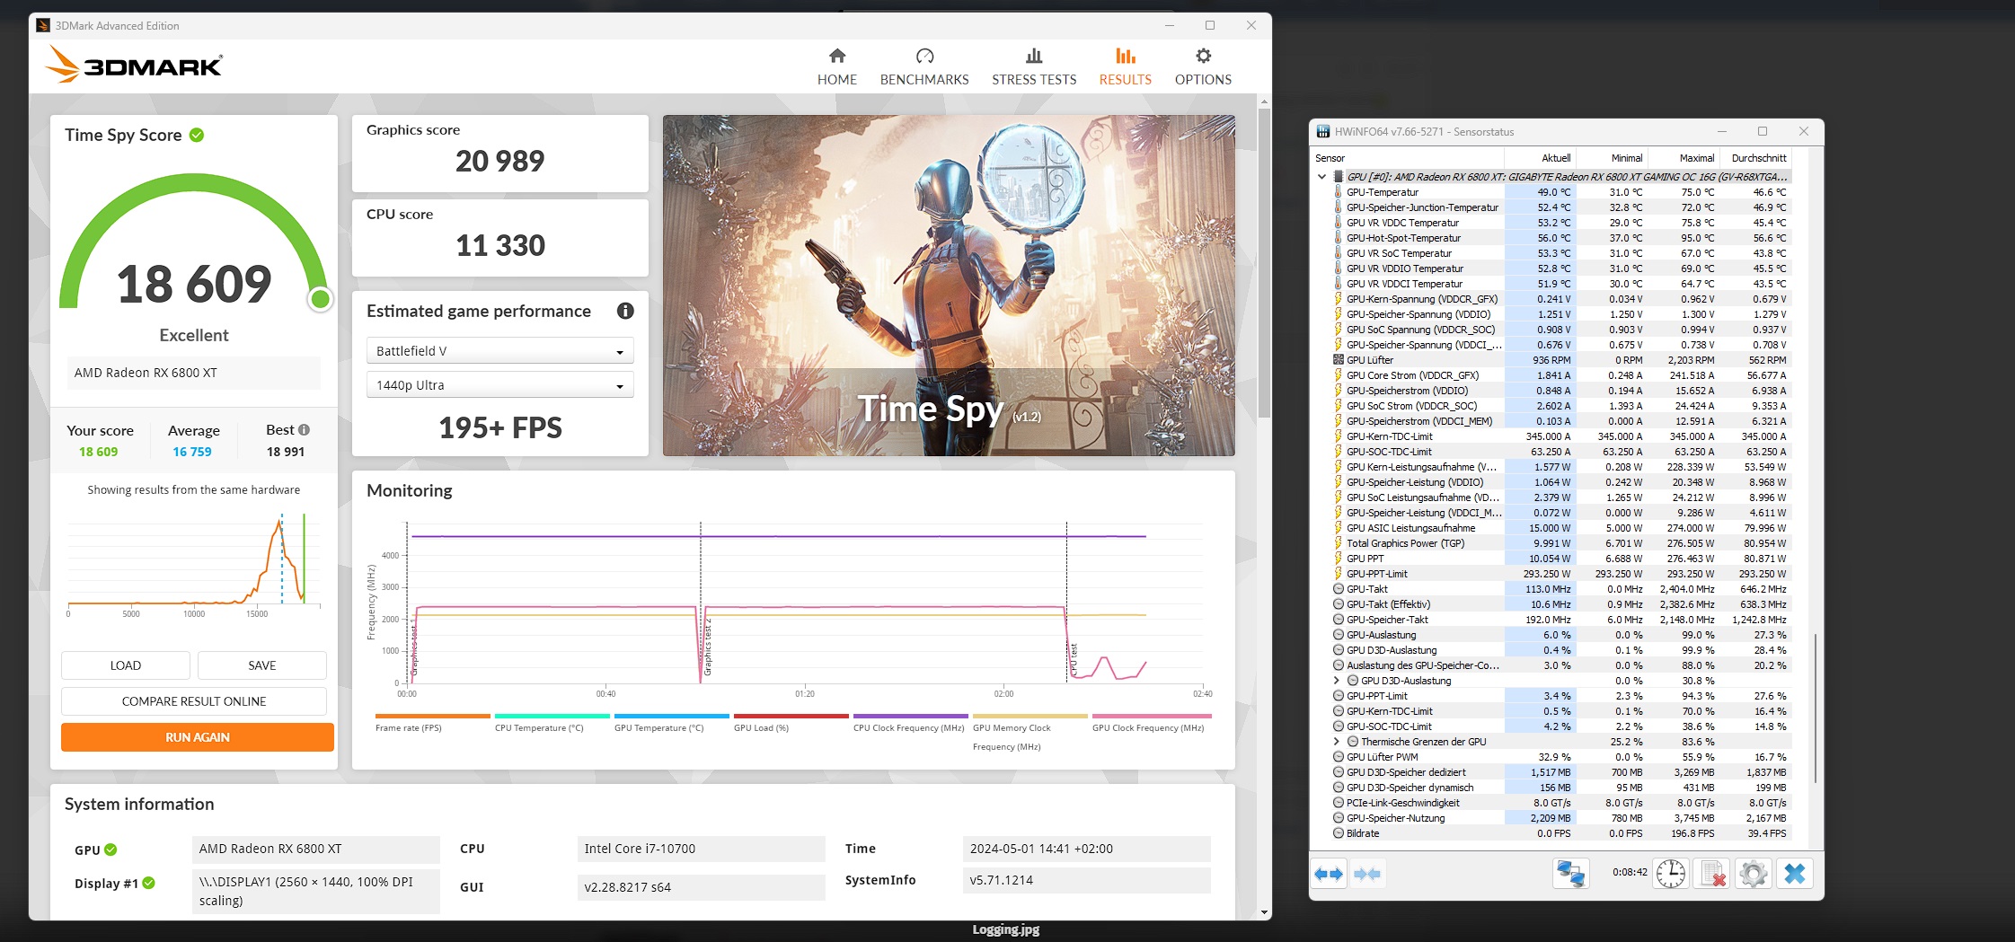Click the lightning icon on the GPU ASIC Leistungsaufnahme row
The width and height of the screenshot is (2015, 942).
(x=1339, y=528)
